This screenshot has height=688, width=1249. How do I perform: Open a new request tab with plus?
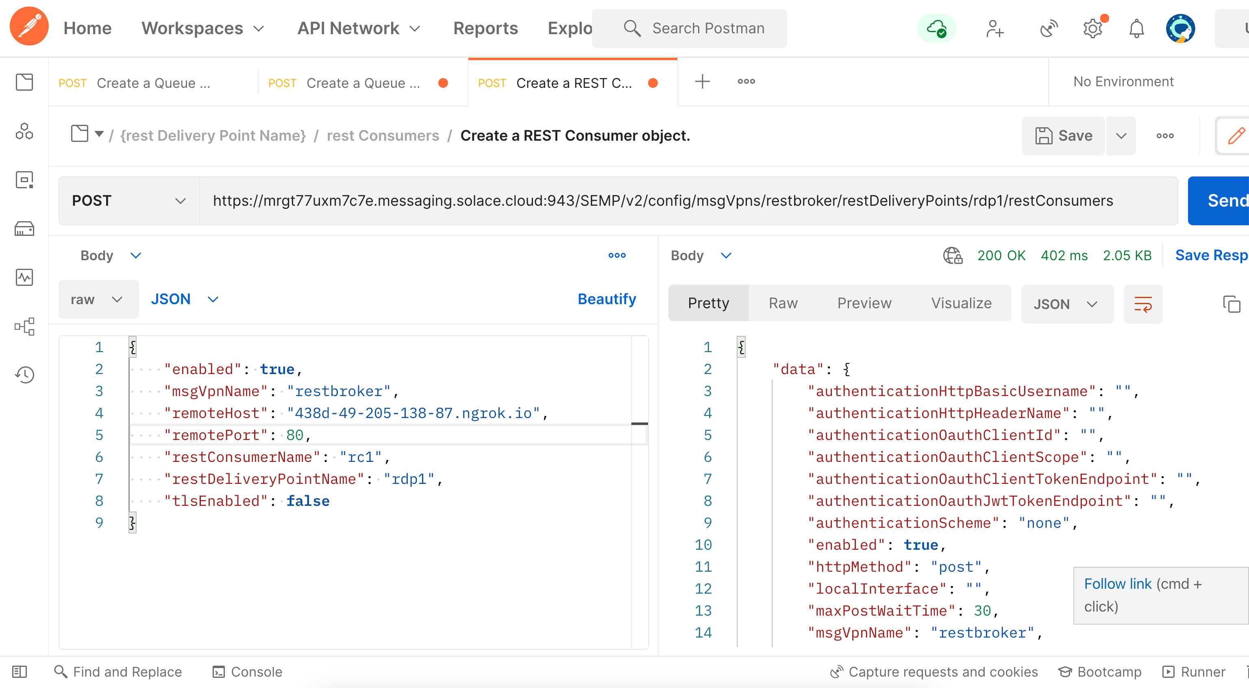coord(702,81)
